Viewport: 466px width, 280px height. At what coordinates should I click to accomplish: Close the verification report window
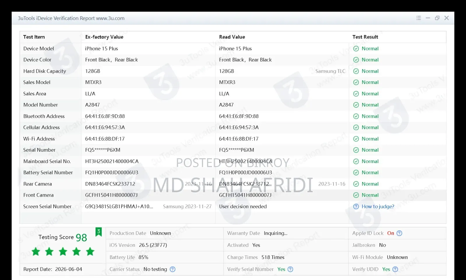click(x=446, y=18)
